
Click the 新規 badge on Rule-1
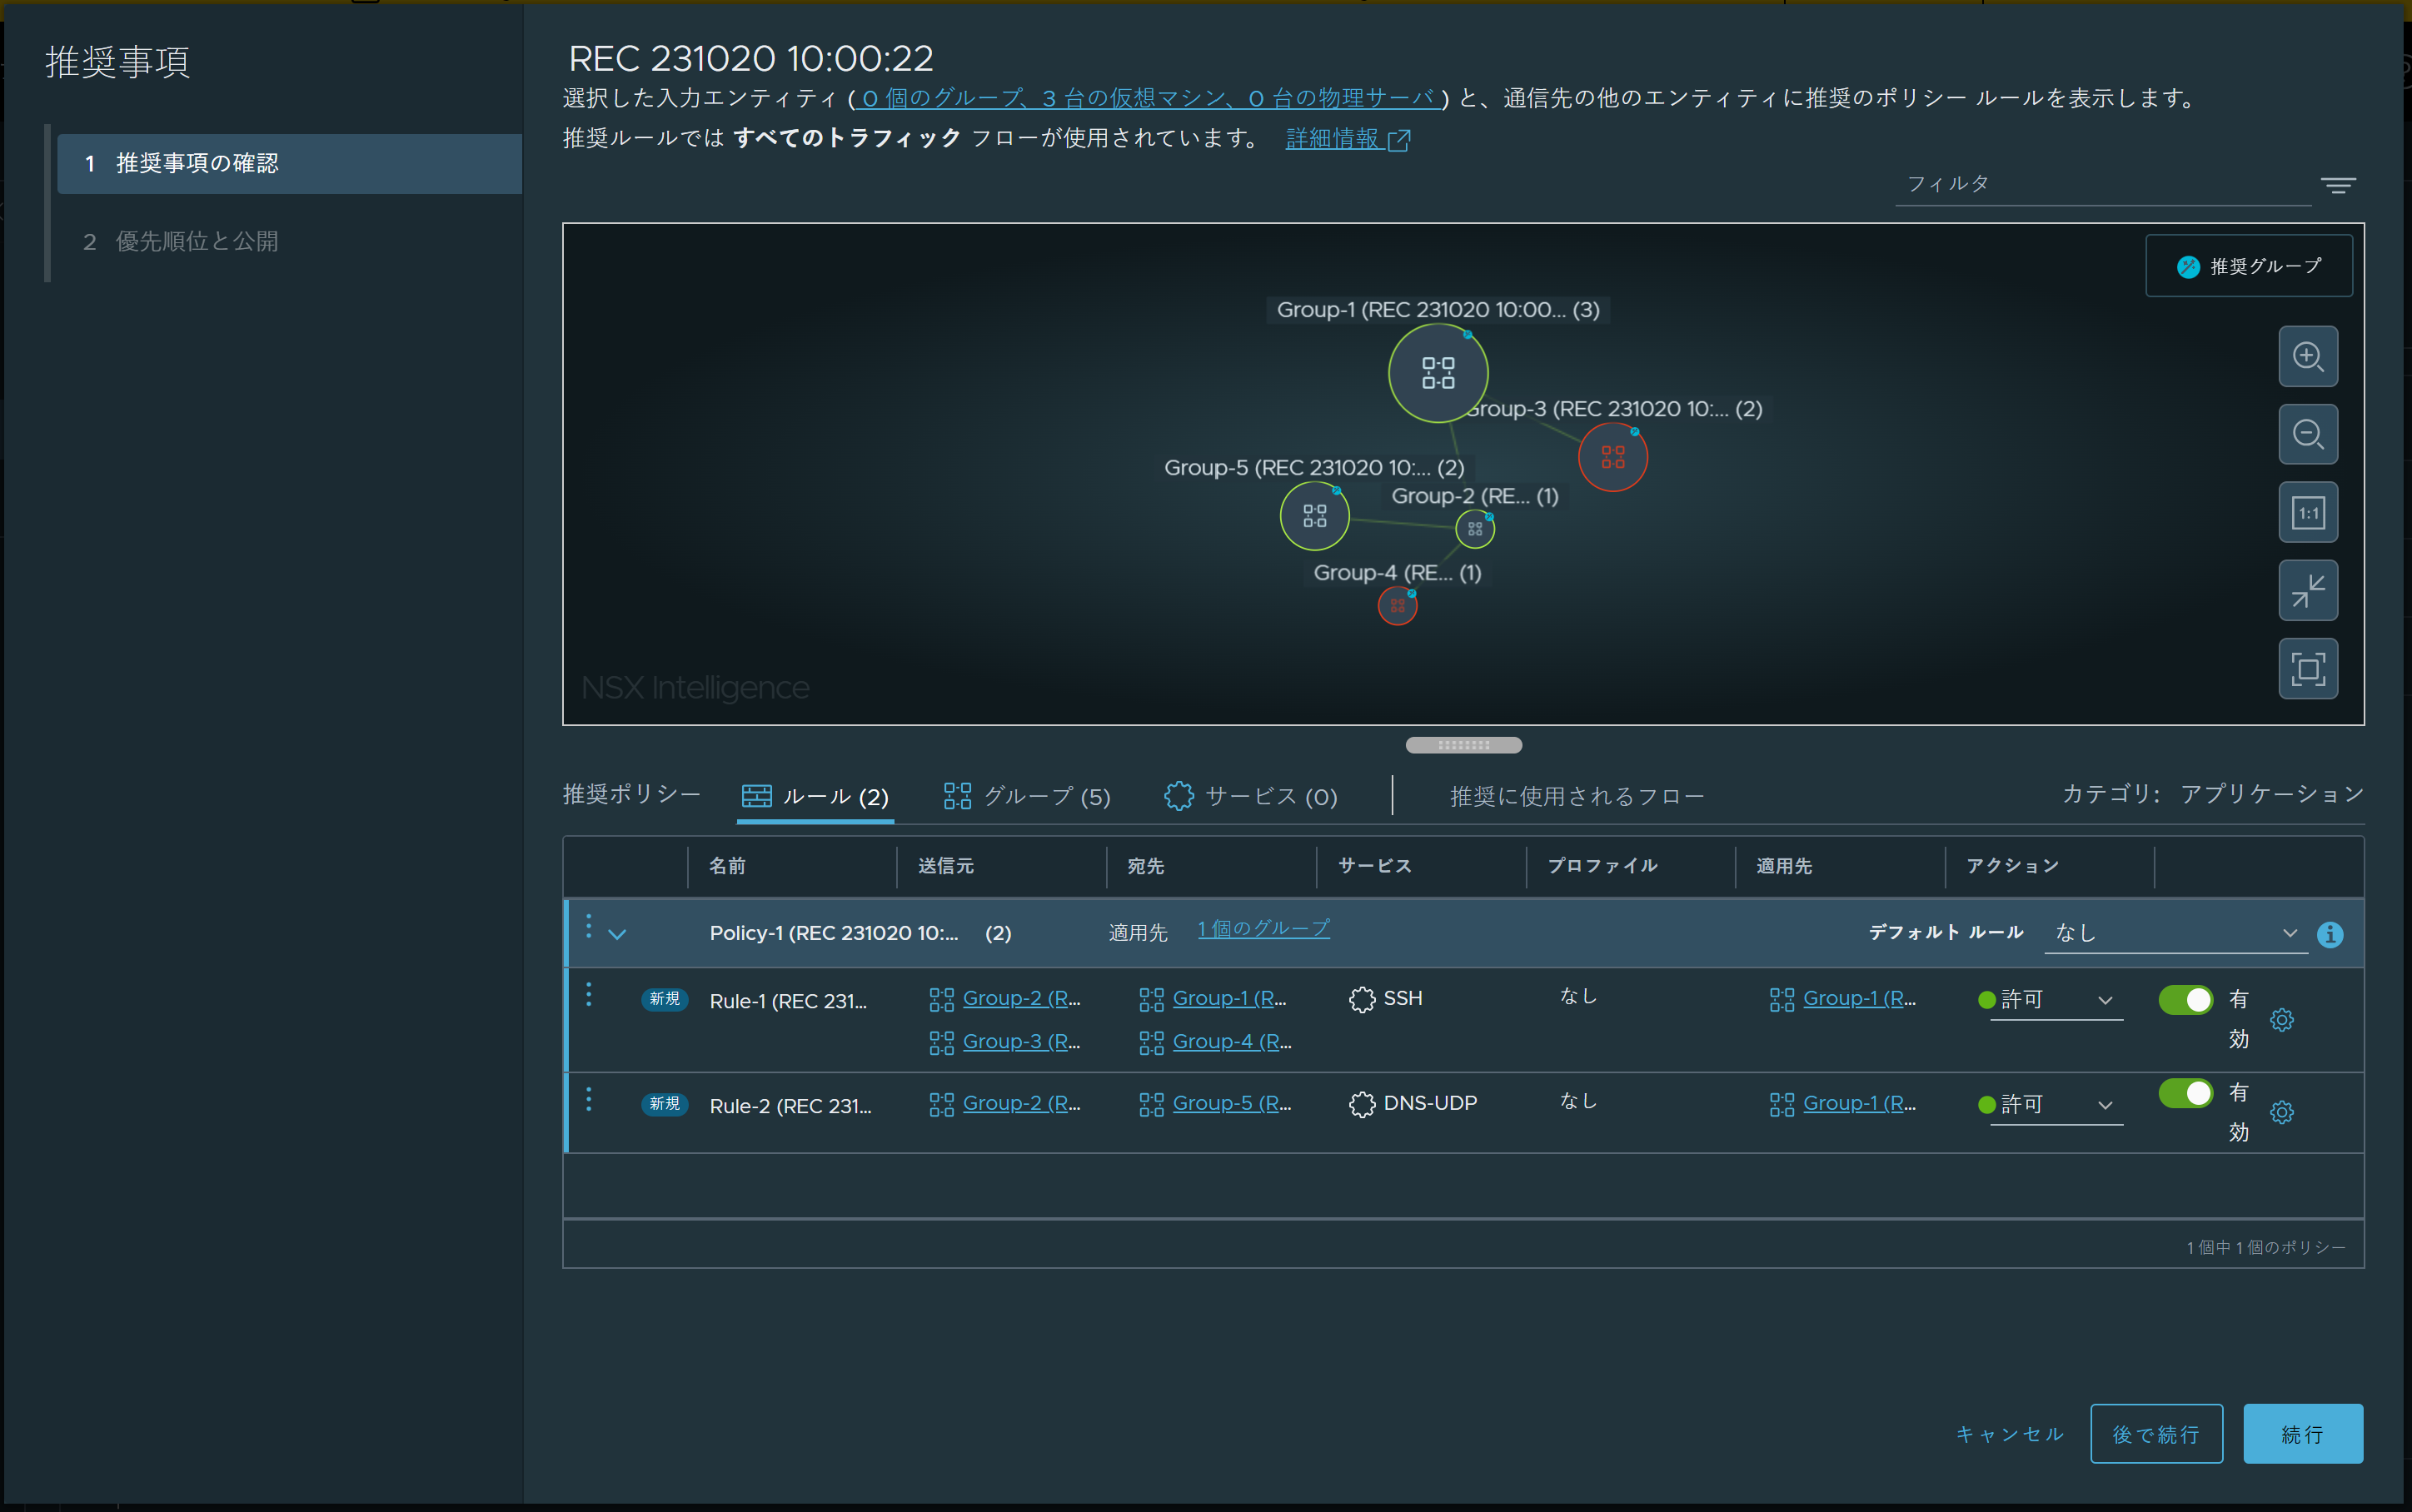coord(664,999)
